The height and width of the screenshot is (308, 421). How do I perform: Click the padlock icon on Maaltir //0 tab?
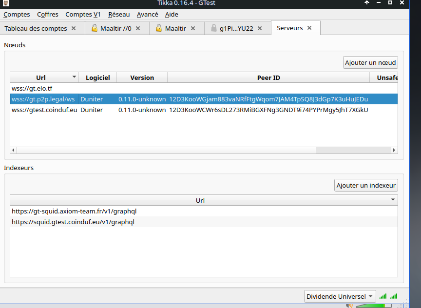(94, 28)
